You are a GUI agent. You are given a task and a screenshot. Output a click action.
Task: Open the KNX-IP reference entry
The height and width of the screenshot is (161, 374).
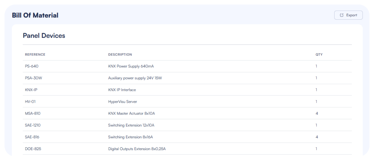[x=31, y=90]
